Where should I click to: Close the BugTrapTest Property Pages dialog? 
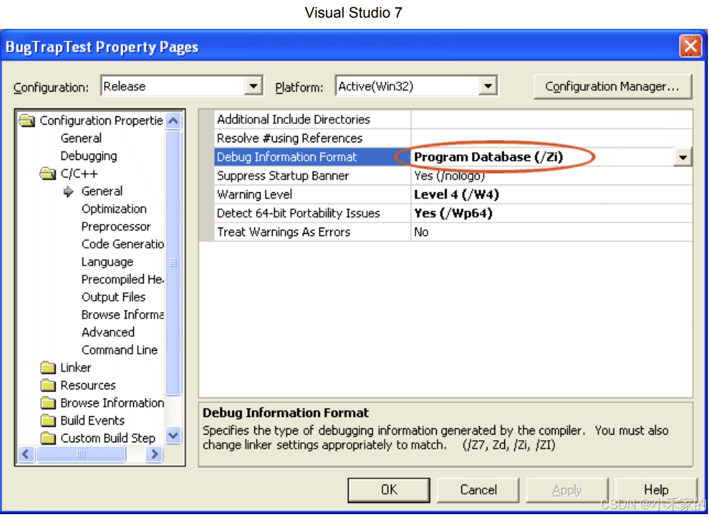tap(690, 46)
